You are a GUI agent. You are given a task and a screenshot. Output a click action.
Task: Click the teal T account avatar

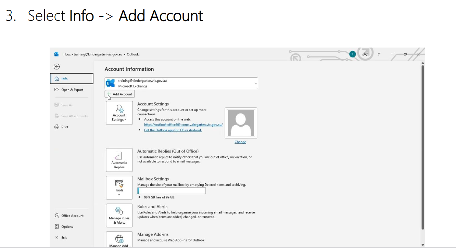click(353, 54)
